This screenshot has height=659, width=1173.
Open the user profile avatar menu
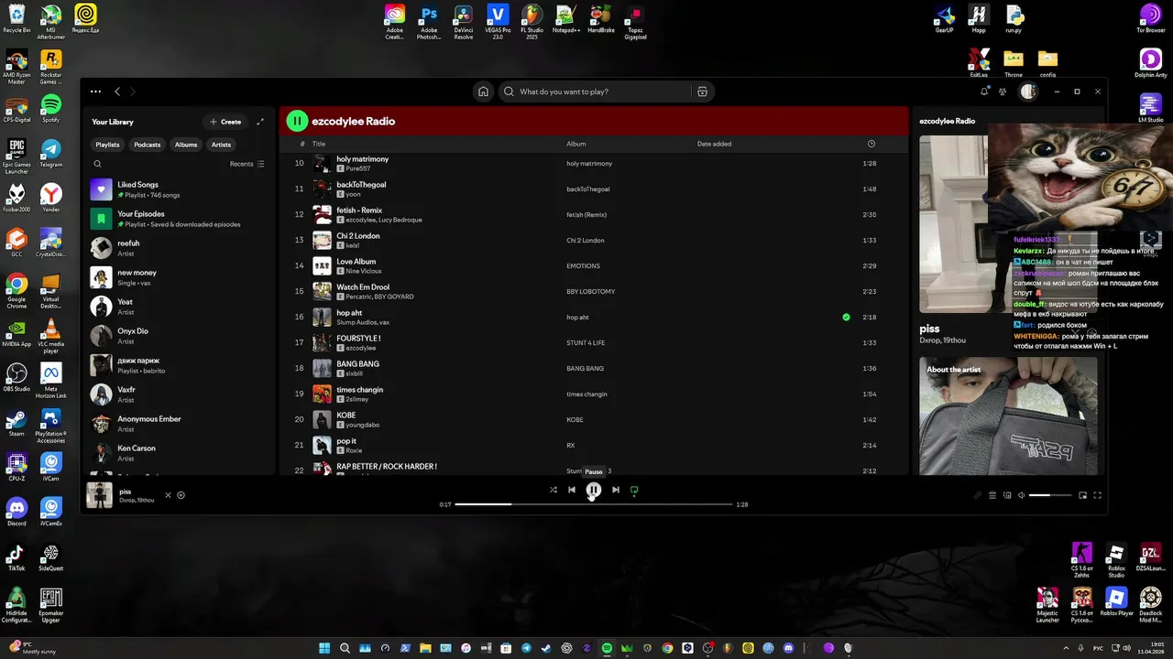1028,92
